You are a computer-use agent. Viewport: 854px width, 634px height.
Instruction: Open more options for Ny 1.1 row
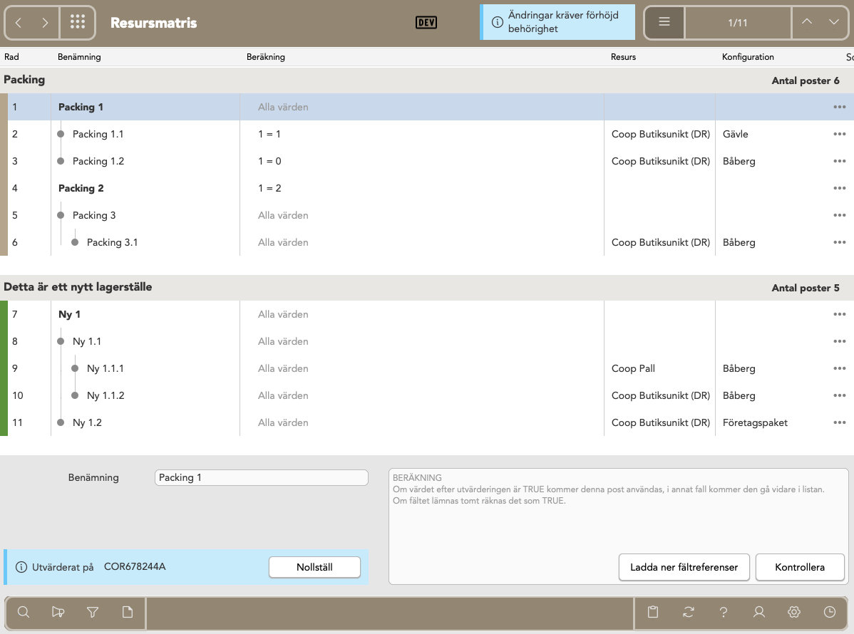839,341
